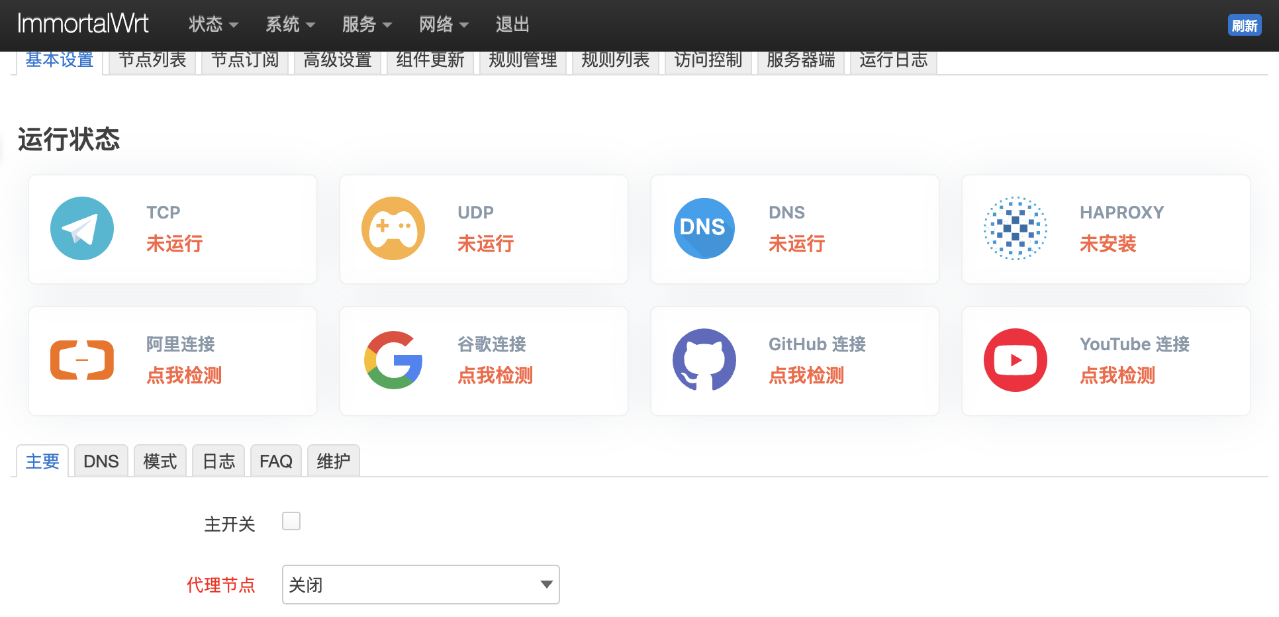Click the Google G logo icon
Screen dimensions: 1279x617
click(x=393, y=360)
